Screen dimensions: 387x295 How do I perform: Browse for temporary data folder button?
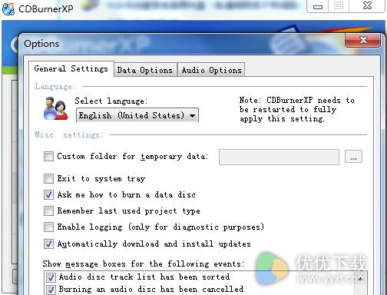coord(353,157)
